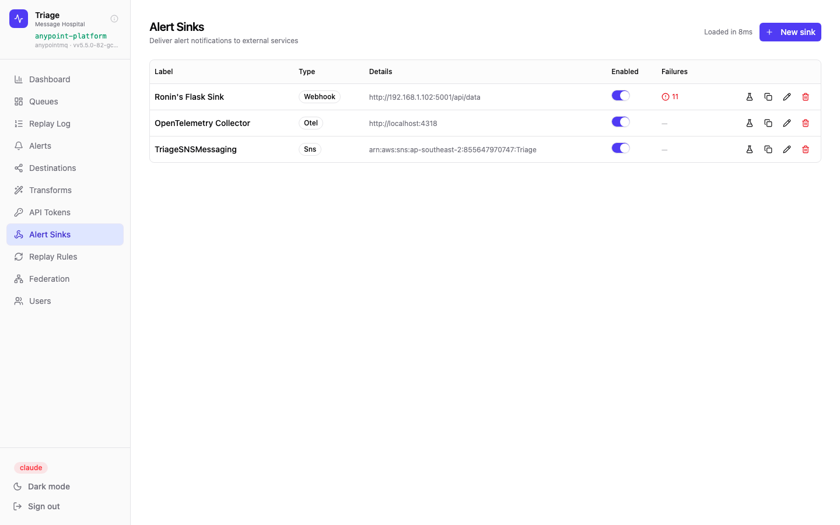Copy the Ronin's Flask Sink entry
The width and height of the screenshot is (840, 525).
pyautogui.click(x=768, y=97)
